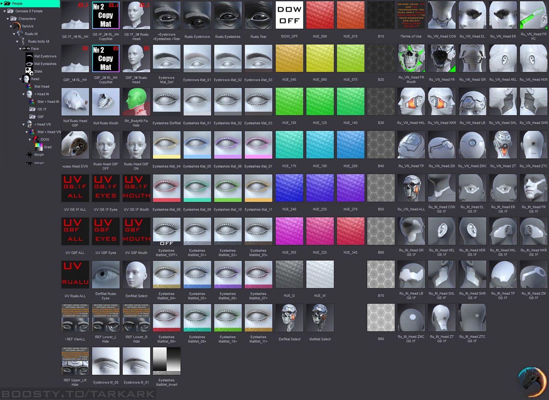Apply the !REF VisALL preset
Image resolution: width=549 pixels, height=400 pixels.
pyautogui.click(x=75, y=318)
